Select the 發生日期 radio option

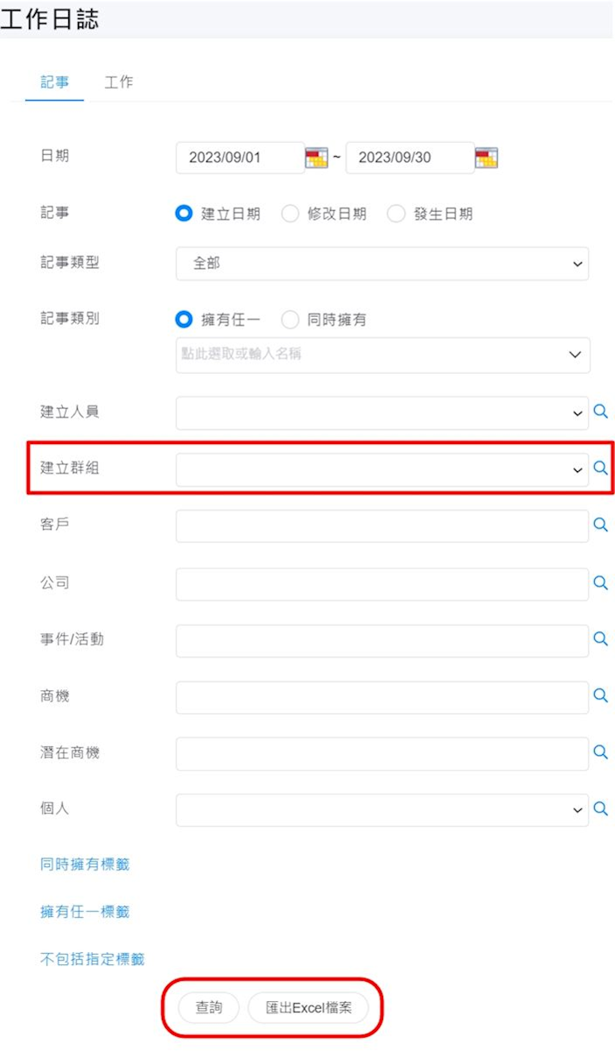click(396, 215)
